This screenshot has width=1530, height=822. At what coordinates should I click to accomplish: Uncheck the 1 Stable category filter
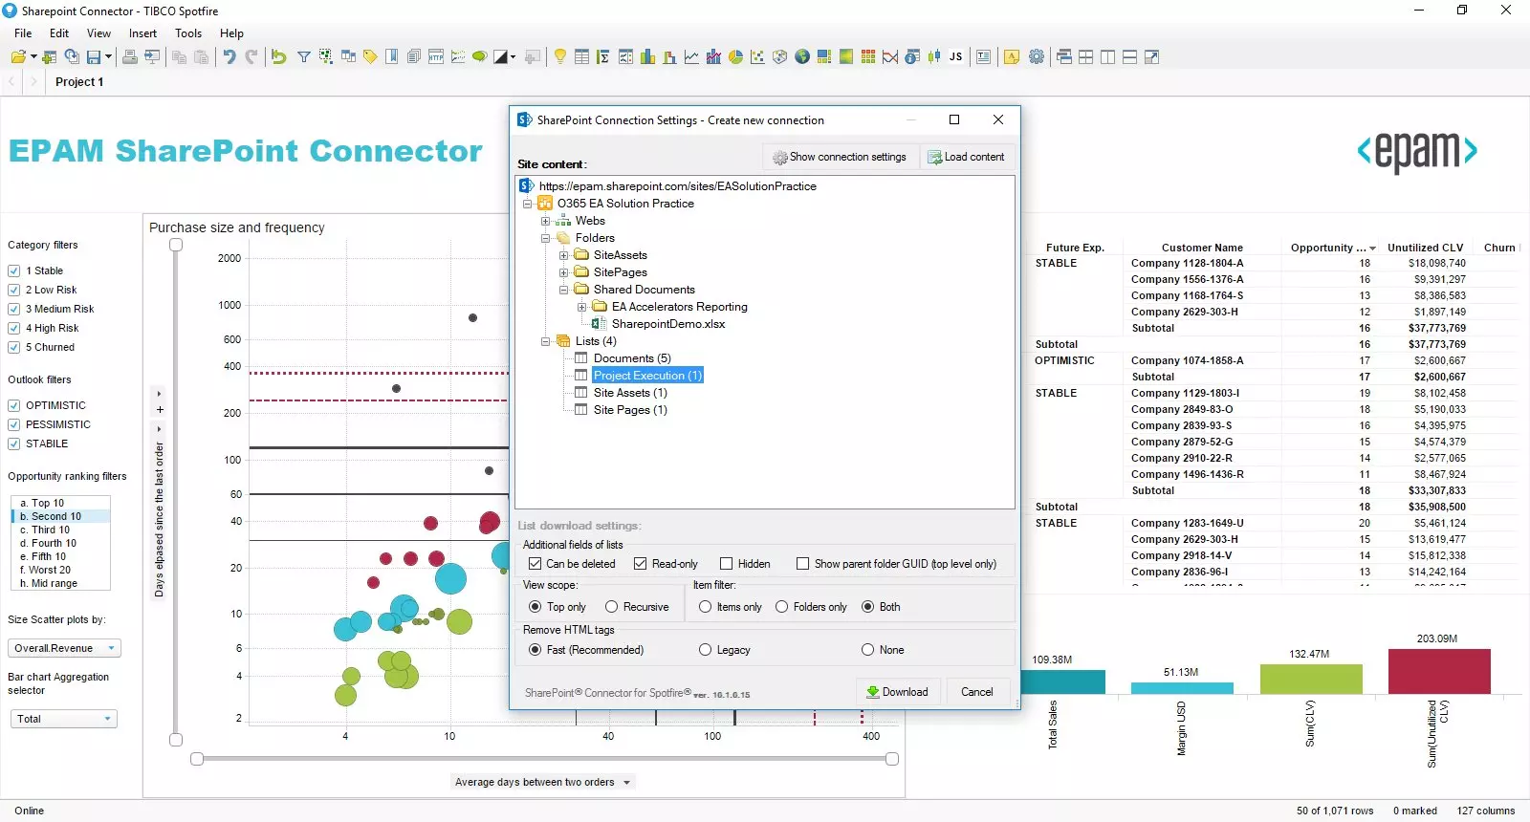[x=14, y=270]
